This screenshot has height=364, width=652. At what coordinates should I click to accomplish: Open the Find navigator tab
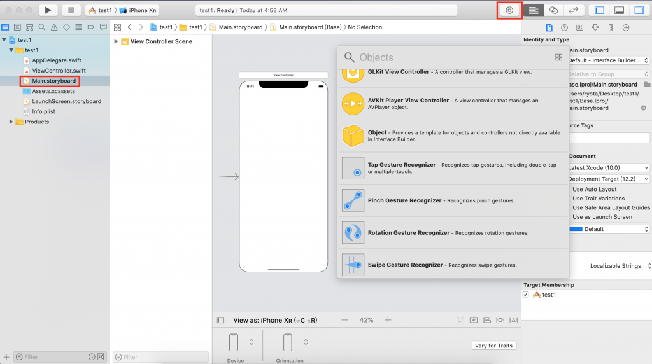pyautogui.click(x=41, y=27)
